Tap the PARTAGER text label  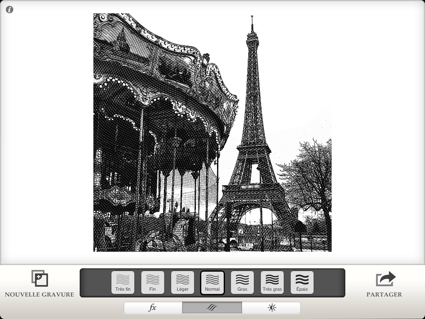(384, 294)
